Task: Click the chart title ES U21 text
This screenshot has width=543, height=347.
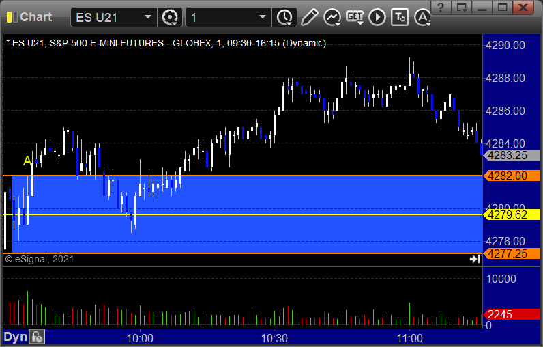Action: [166, 43]
